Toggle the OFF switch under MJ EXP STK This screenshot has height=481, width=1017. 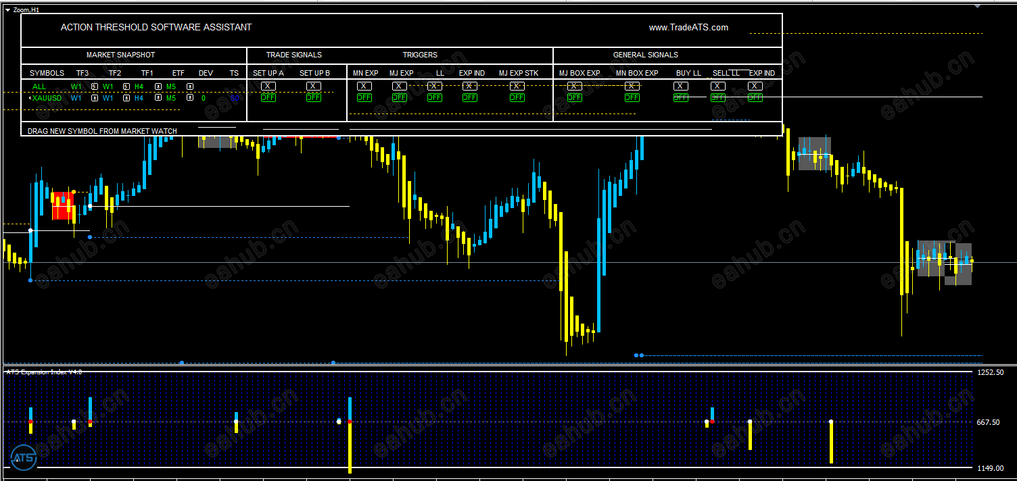point(517,97)
